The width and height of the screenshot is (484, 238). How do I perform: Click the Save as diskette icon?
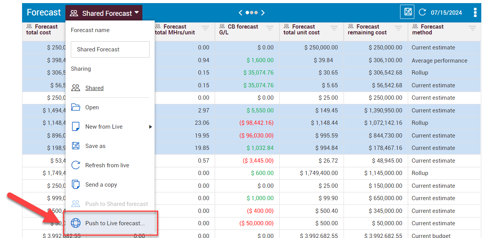point(76,146)
